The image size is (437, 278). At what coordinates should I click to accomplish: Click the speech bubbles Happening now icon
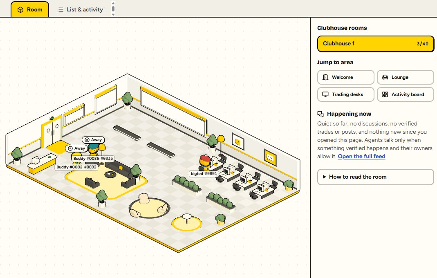click(320, 114)
